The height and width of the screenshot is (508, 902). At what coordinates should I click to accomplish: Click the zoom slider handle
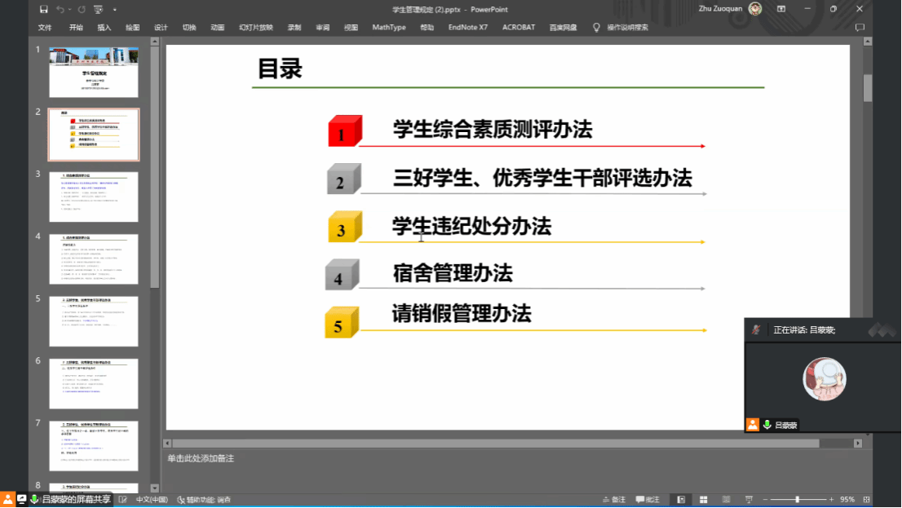(x=797, y=499)
